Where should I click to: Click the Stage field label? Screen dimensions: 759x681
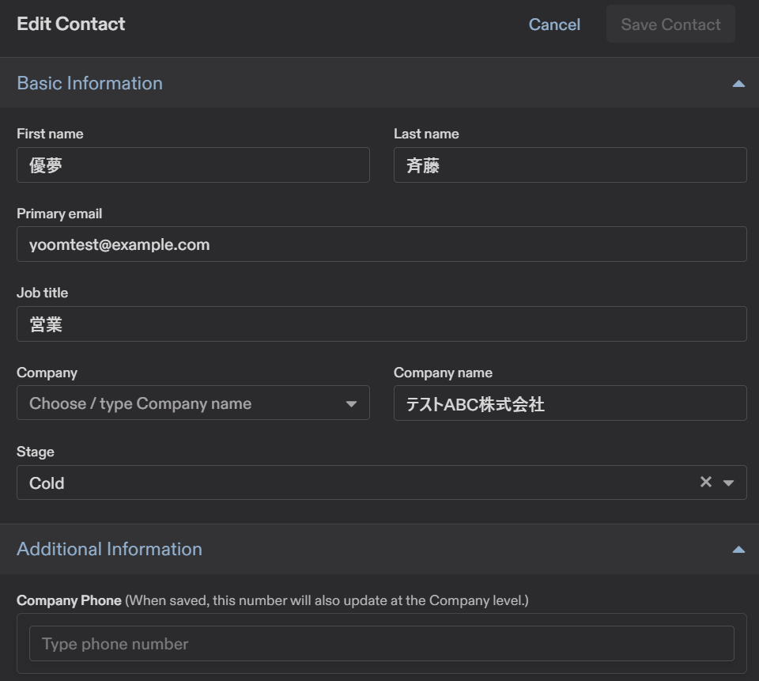pos(36,452)
